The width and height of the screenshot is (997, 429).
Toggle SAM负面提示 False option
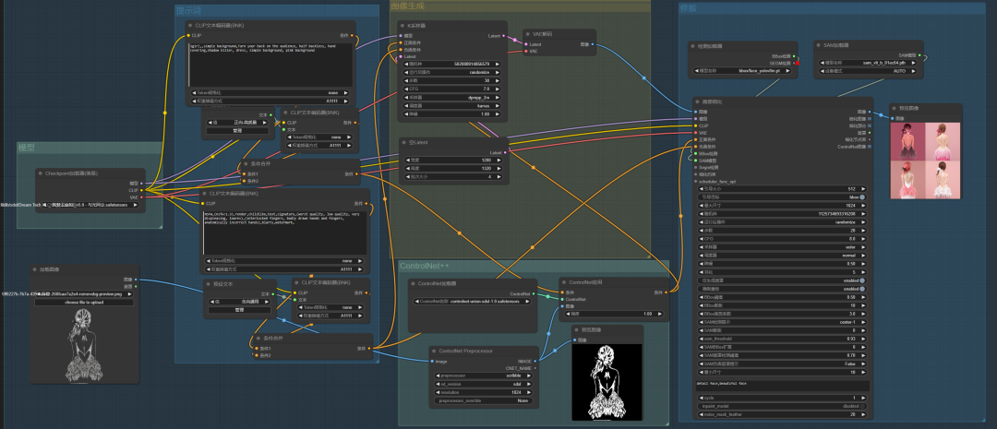tap(784, 363)
